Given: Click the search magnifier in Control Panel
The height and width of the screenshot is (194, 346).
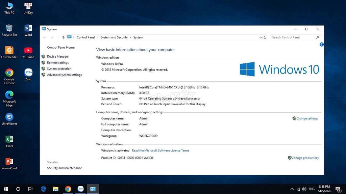Looking at the screenshot, I should 317,37.
